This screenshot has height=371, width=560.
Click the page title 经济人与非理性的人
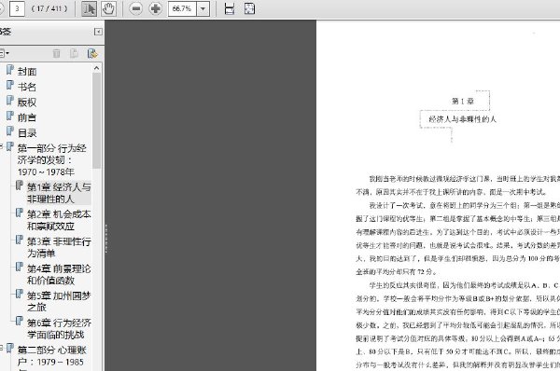click(x=463, y=119)
